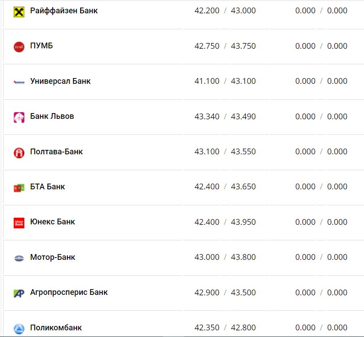Viewport: 364px width, 337px height.
Task: Click the Райффайзен Банк logo icon
Action: (x=19, y=11)
